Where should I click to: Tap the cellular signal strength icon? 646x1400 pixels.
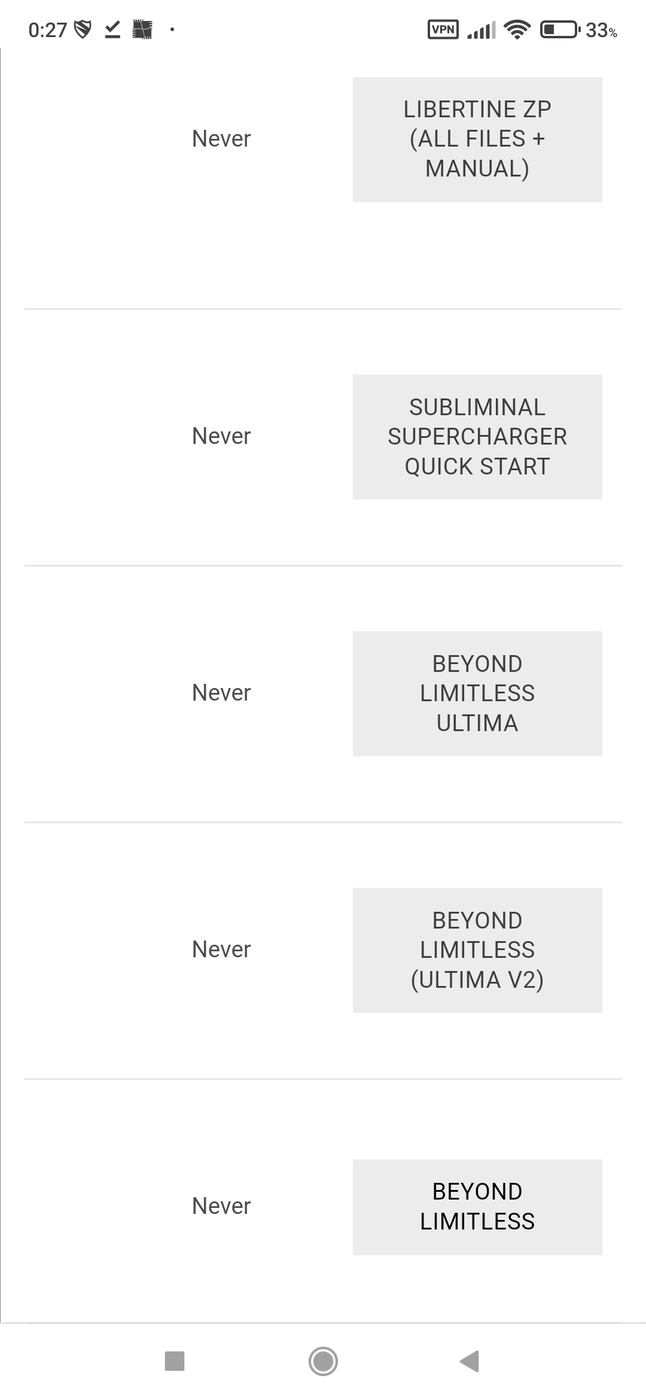click(482, 30)
